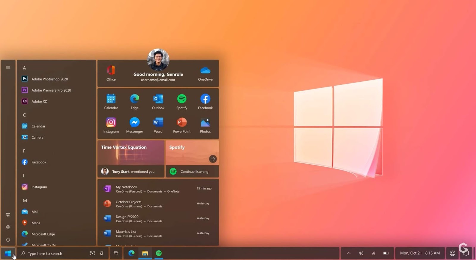Open Materials List recent document
476x260 pixels.
coord(158,234)
